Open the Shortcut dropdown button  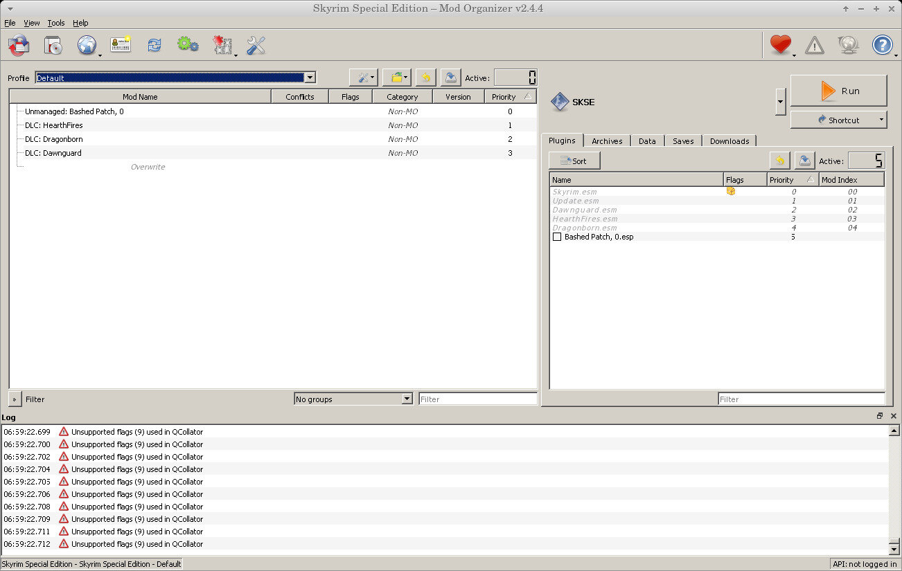pyautogui.click(x=838, y=120)
